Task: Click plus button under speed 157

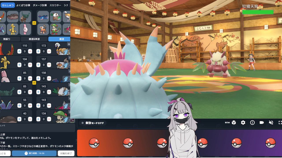Action: (38, 65)
